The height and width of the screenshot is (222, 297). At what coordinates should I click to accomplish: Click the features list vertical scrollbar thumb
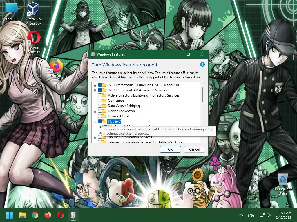tap(203, 95)
